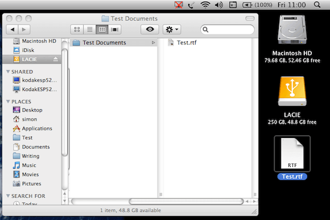Select the Test Documents folder row

click(113, 43)
